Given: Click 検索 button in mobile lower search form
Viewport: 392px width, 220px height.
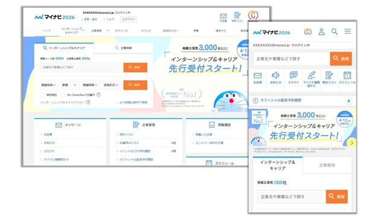Looking at the screenshot, I should [337, 197].
